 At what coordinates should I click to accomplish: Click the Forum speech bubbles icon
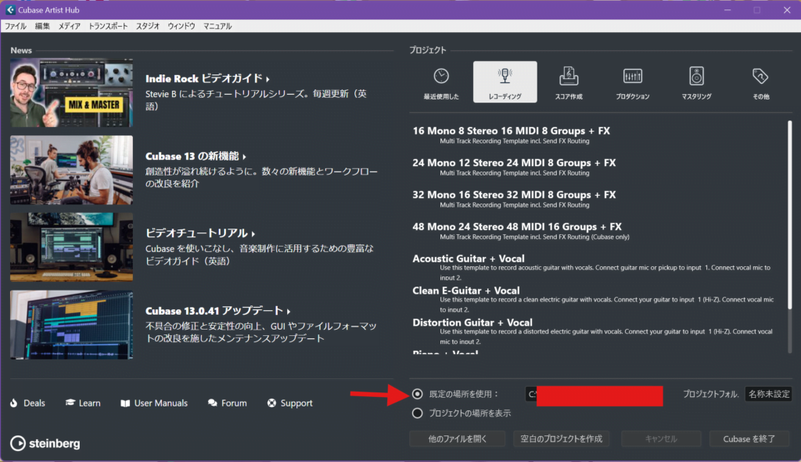coord(213,403)
